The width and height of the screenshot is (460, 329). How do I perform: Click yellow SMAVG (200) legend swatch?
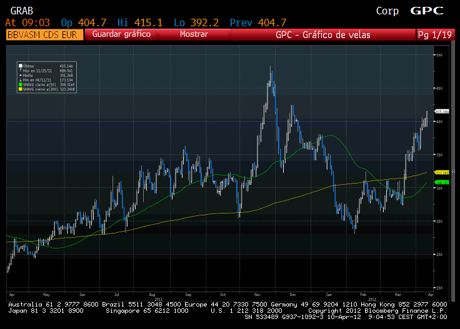21,89
